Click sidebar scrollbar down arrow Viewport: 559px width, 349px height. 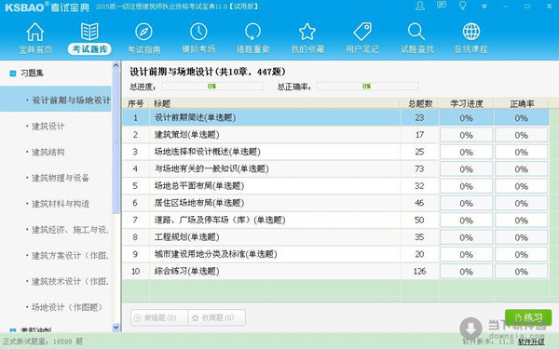(x=116, y=328)
